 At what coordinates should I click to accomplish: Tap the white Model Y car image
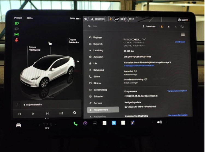click(48, 71)
